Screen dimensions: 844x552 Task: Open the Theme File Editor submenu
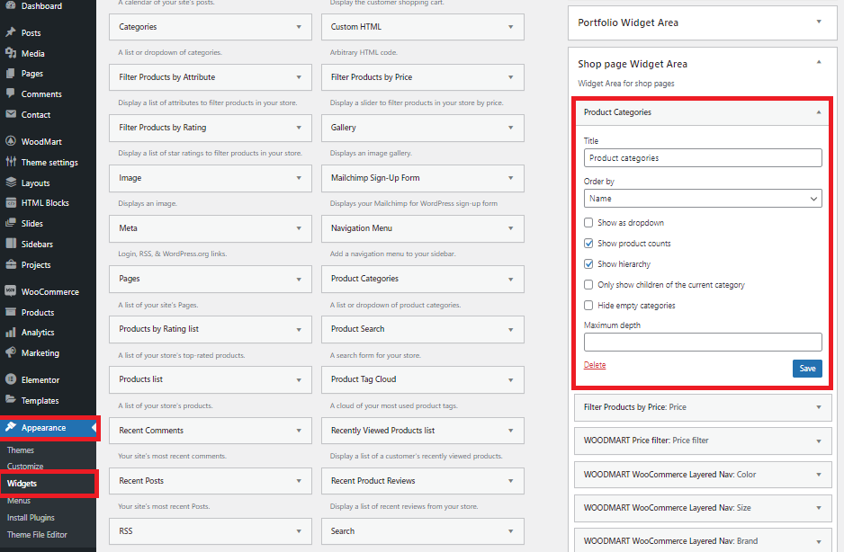37,535
